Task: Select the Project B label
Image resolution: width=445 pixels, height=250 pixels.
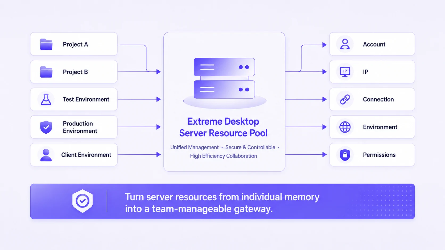Action: point(75,72)
